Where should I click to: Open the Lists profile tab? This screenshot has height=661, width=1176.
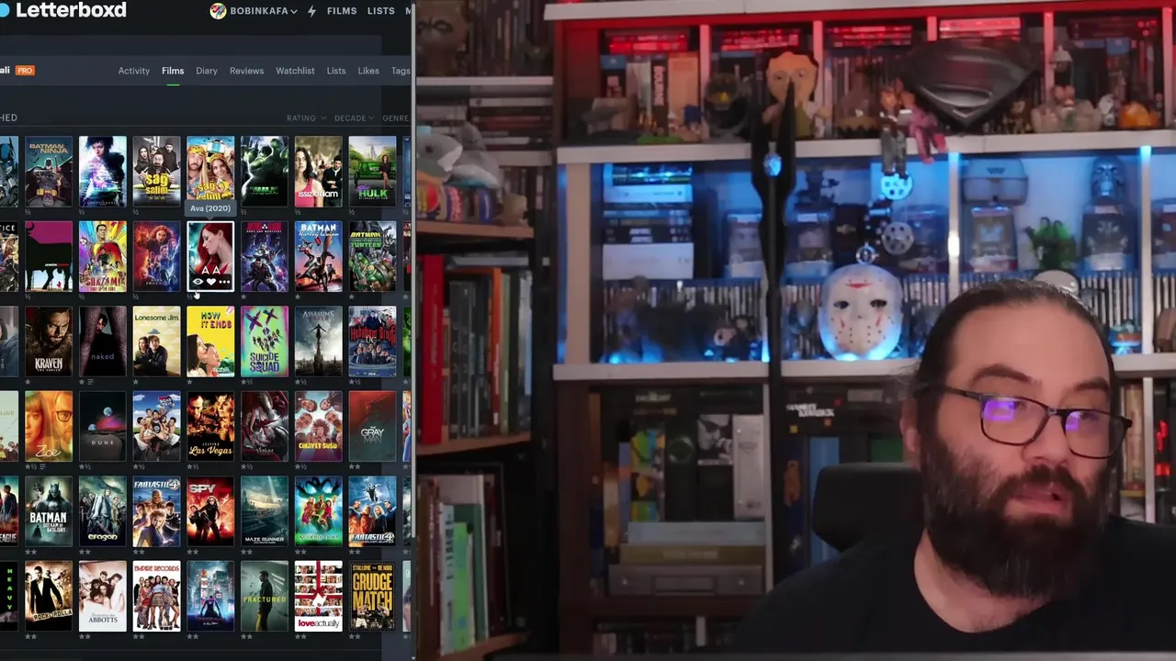[336, 71]
